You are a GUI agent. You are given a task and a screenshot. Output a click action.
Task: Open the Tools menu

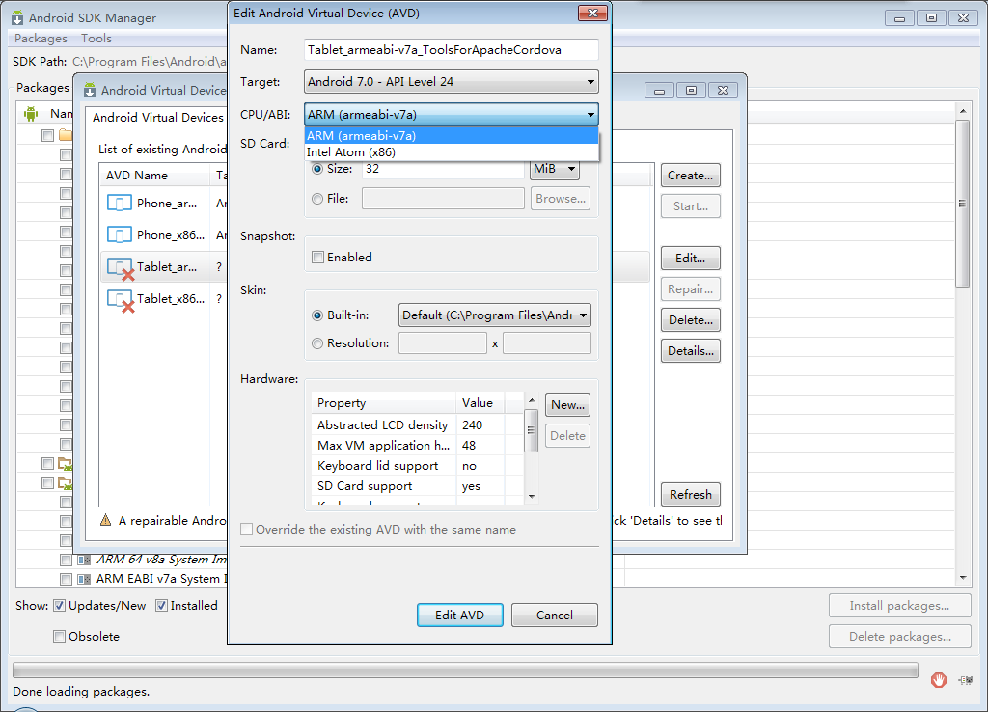pos(96,39)
